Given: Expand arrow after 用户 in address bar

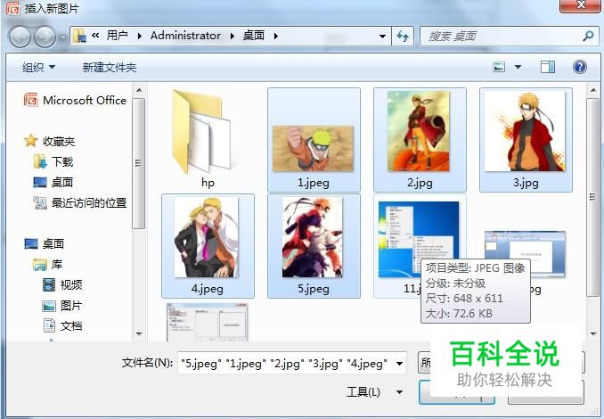Looking at the screenshot, I should (x=140, y=37).
